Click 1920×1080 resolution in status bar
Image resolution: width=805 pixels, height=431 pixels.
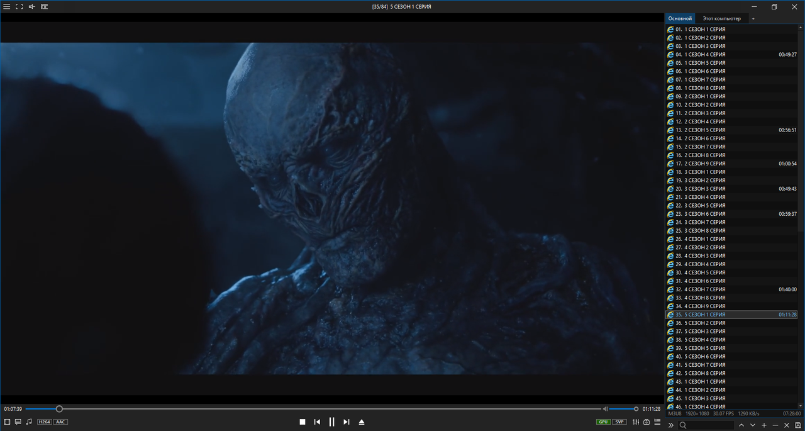point(697,413)
